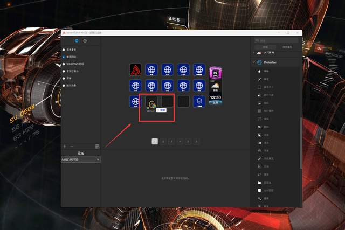Choose the grid-shaped Photoshop action

click(259, 111)
